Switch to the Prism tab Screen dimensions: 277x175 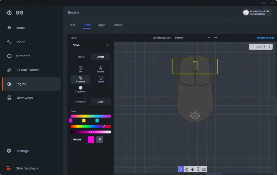tap(87, 25)
